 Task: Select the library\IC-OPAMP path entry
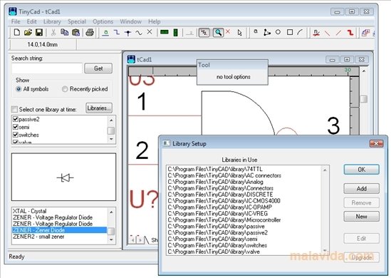219,207
